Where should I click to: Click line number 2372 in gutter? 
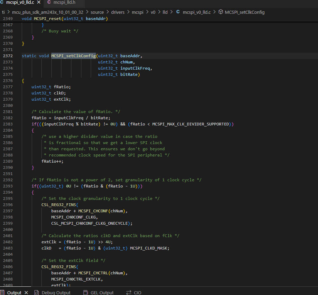point(8,56)
